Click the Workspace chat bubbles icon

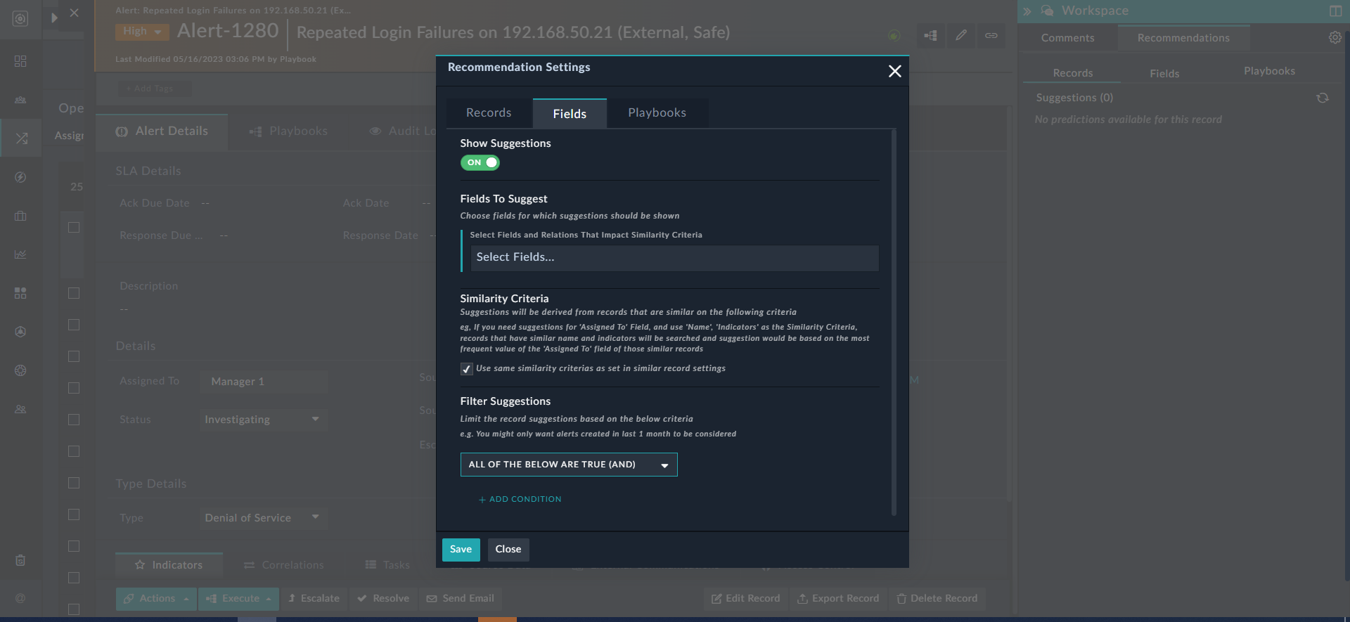click(1047, 11)
